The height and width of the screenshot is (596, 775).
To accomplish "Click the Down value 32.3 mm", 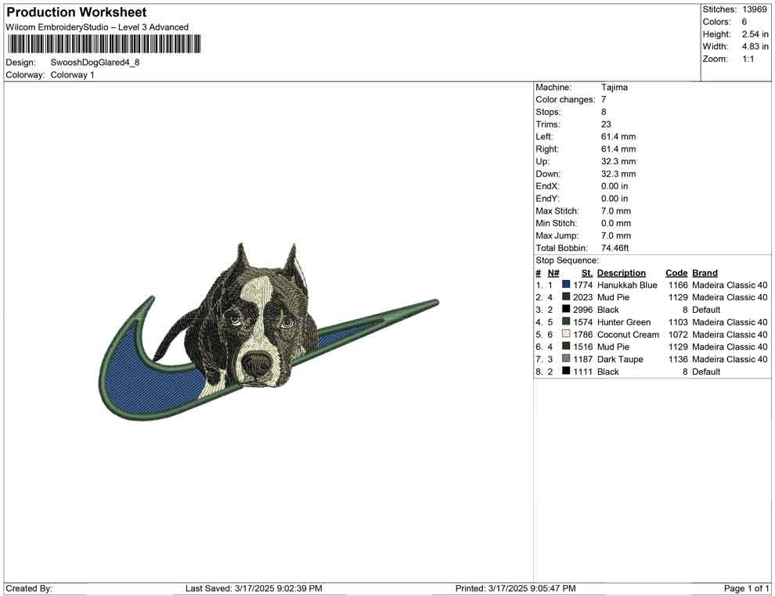I will pyautogui.click(x=618, y=174).
